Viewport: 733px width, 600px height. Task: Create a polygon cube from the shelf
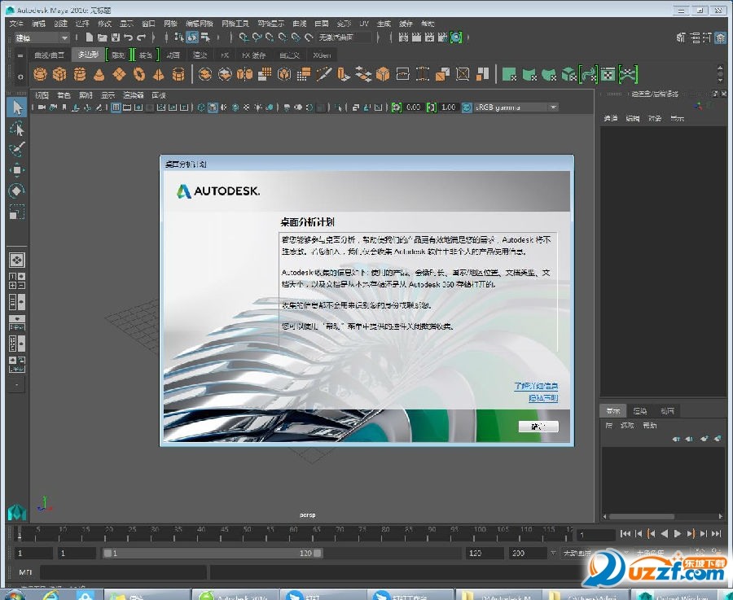pyautogui.click(x=59, y=75)
